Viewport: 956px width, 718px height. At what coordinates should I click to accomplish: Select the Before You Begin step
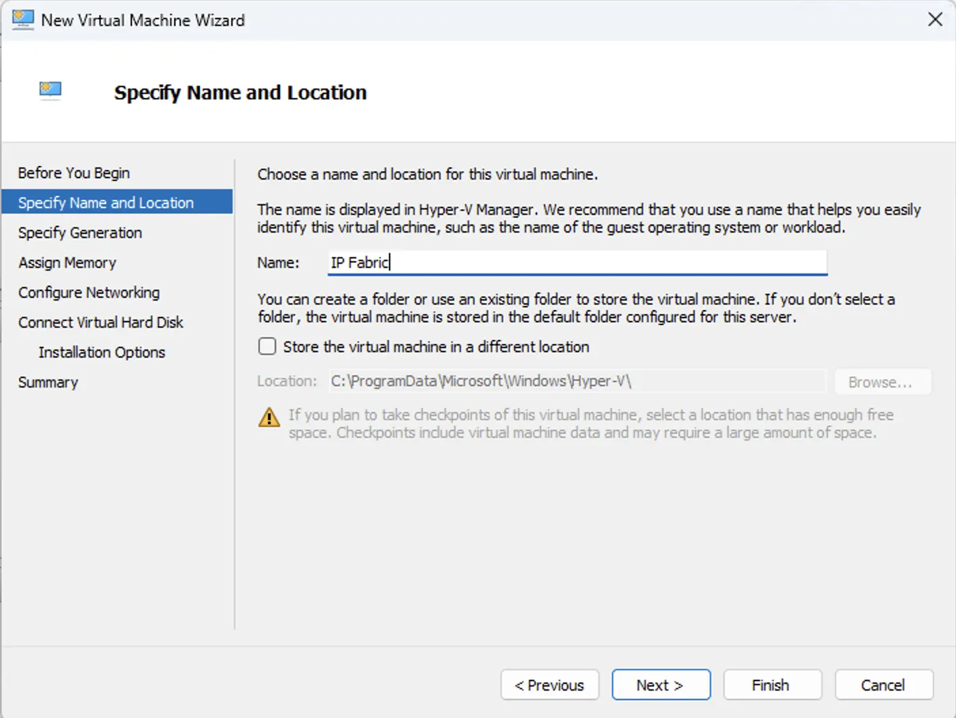click(x=75, y=172)
